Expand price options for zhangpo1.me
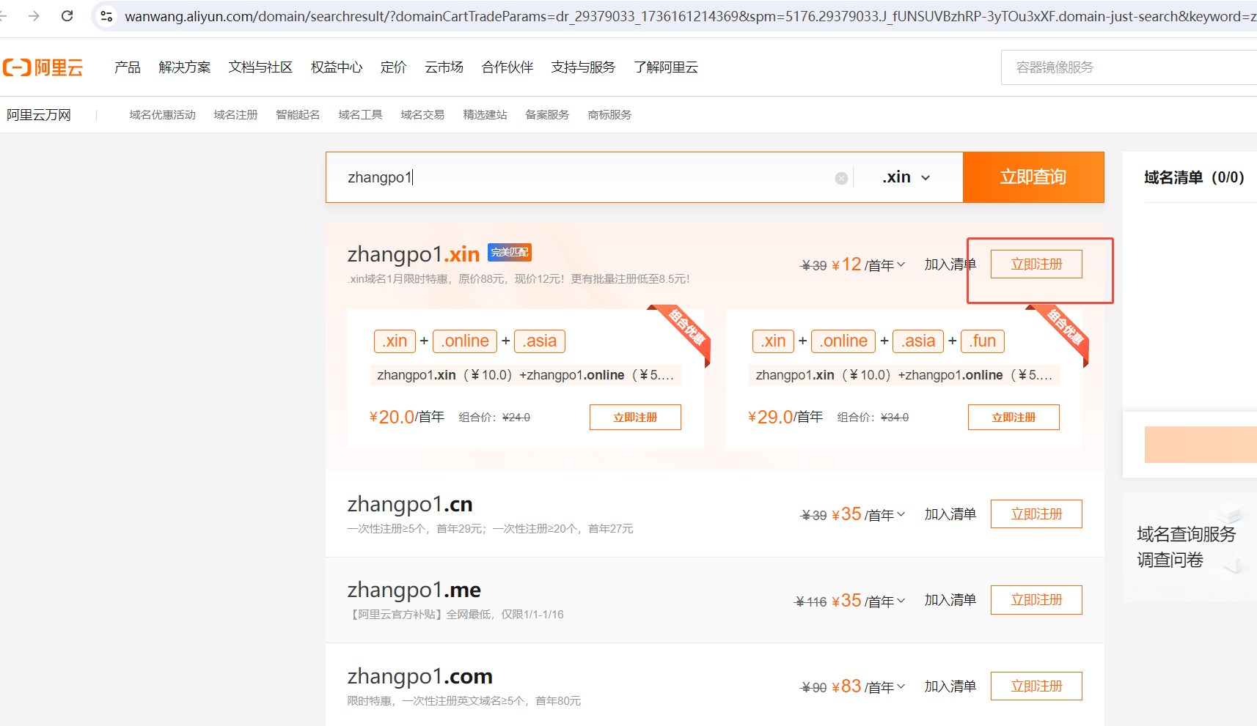The width and height of the screenshot is (1257, 726). pyautogui.click(x=901, y=601)
